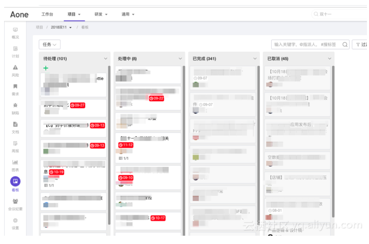This screenshot has width=369, height=244.
Task: Expand the 处理中 (8) column chevron
Action: (x=180, y=58)
